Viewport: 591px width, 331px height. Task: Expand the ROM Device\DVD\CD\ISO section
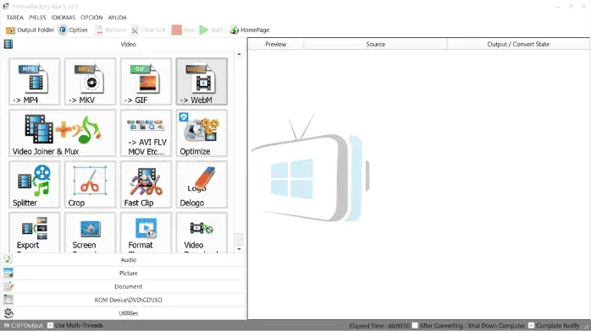coord(124,300)
